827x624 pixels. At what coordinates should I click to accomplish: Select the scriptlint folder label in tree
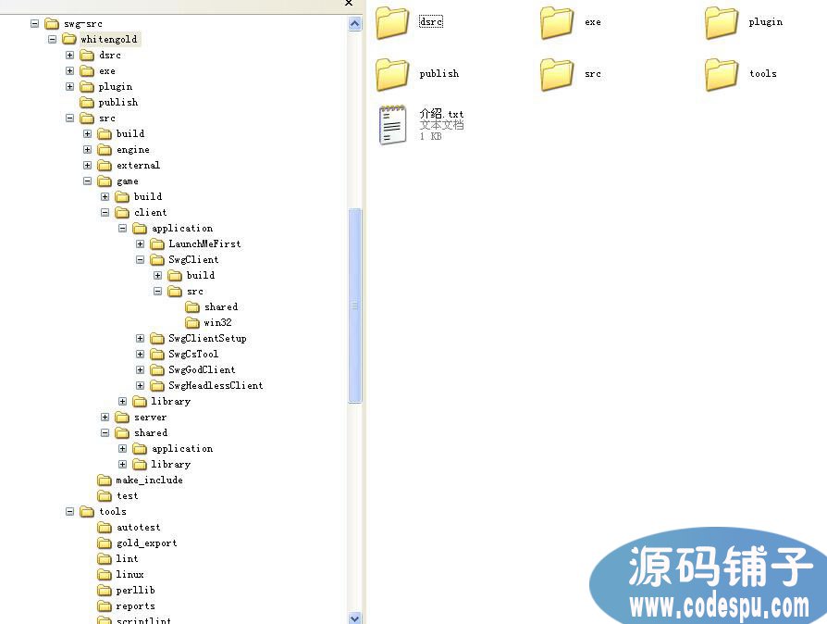pyautogui.click(x=143, y=620)
